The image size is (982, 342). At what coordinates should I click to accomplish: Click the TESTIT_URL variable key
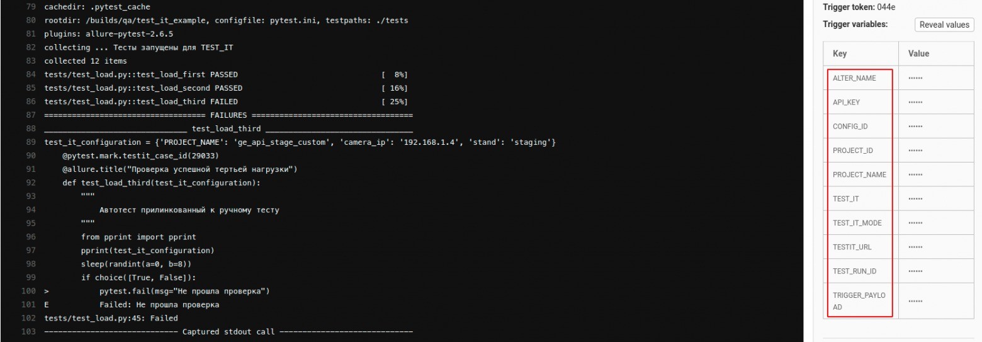pyautogui.click(x=852, y=247)
